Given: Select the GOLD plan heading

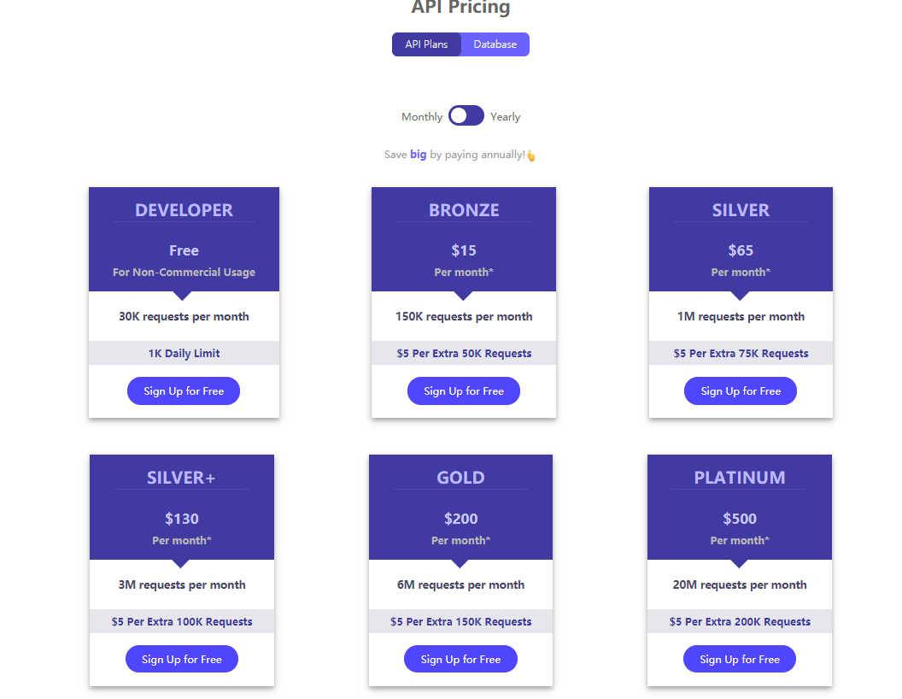Looking at the screenshot, I should coord(460,478).
